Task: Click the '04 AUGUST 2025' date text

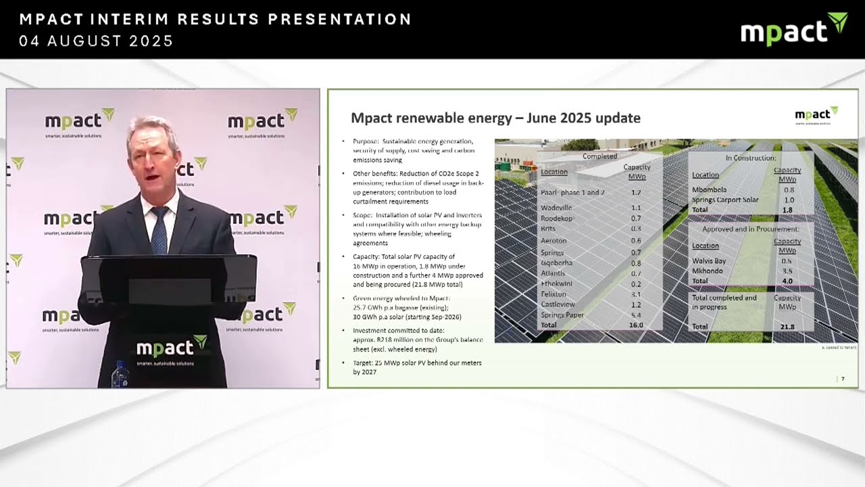Action: pos(96,41)
